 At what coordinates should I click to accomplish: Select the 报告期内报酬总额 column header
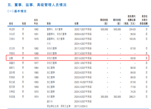pyautogui.click(x=130, y=20)
